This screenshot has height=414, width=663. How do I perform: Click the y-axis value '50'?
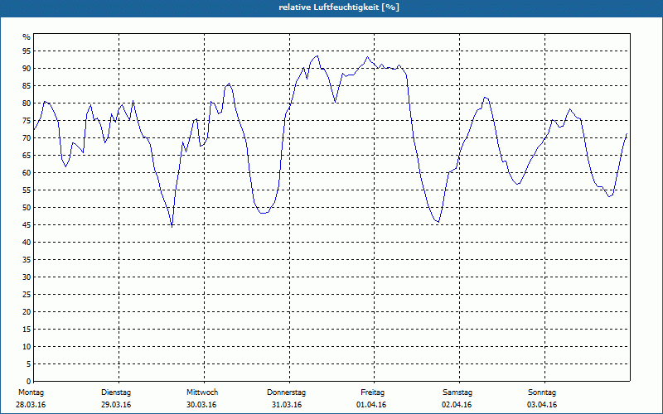point(27,208)
